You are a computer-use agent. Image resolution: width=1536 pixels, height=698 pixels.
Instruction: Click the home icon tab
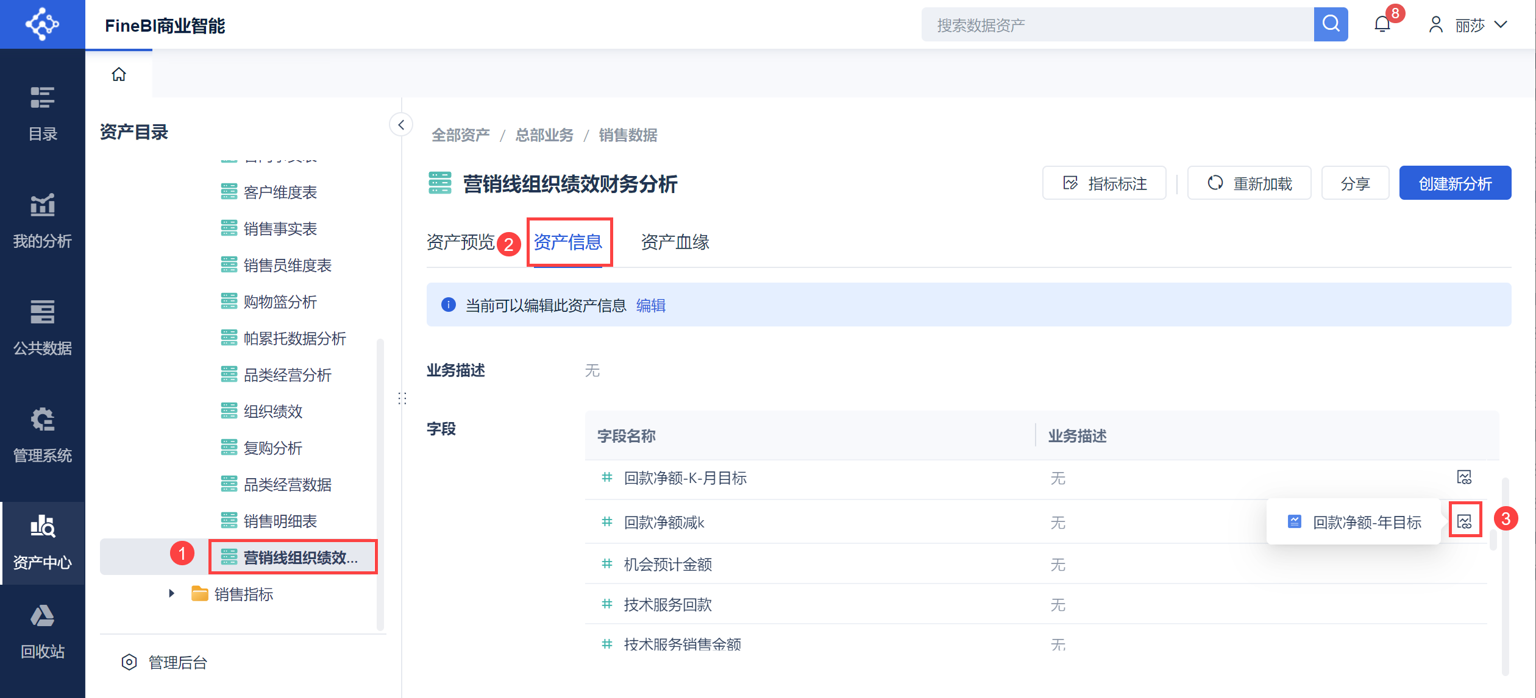coord(119,74)
